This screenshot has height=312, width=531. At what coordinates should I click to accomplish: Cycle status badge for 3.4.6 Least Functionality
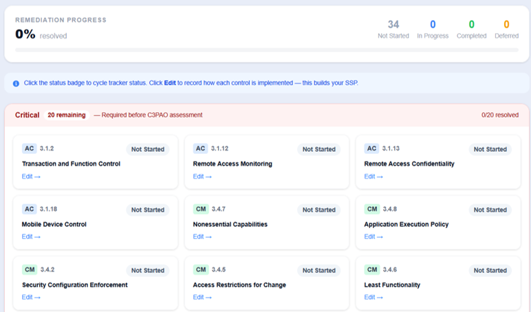(x=490, y=270)
